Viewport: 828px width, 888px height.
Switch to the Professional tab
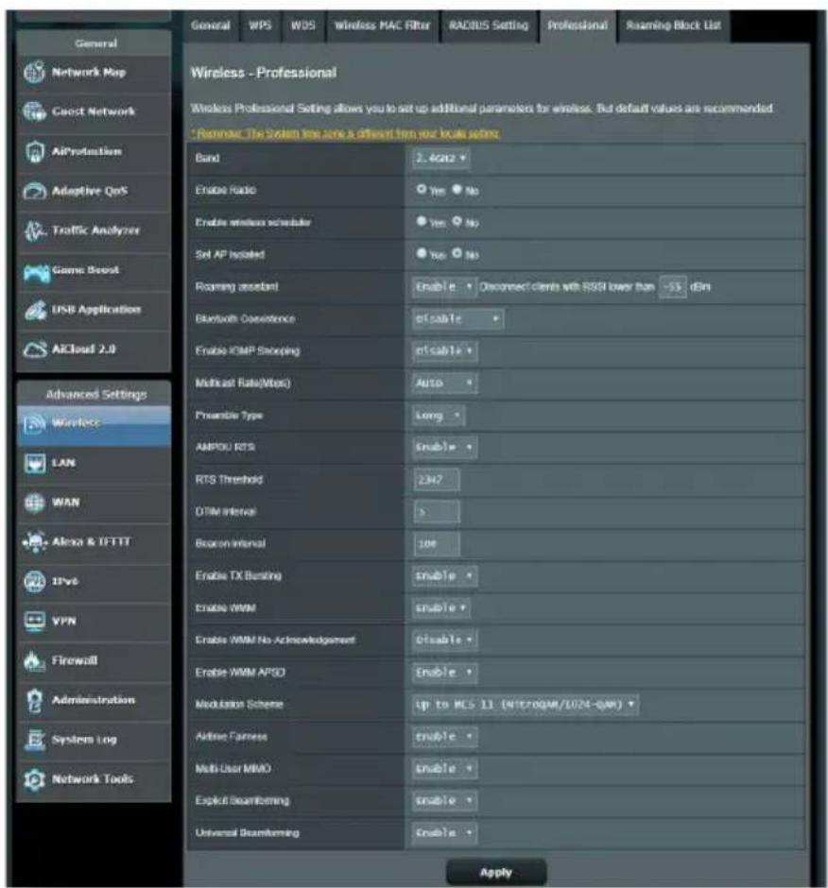(578, 26)
